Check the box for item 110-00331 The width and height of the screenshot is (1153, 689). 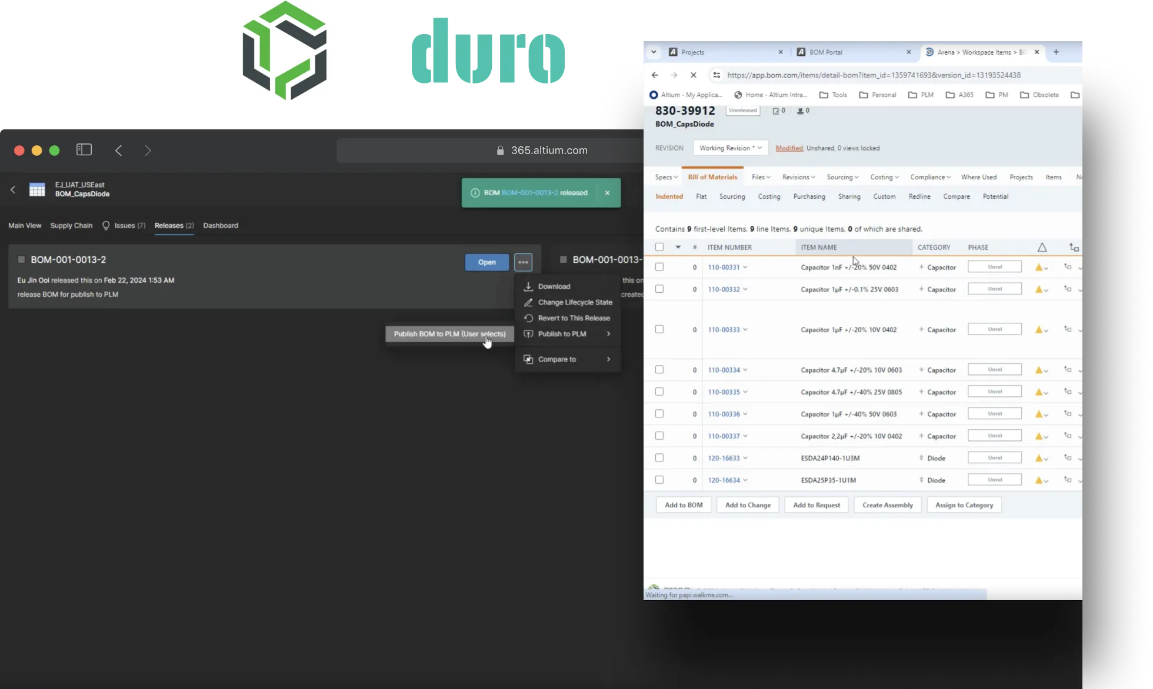coord(659,267)
